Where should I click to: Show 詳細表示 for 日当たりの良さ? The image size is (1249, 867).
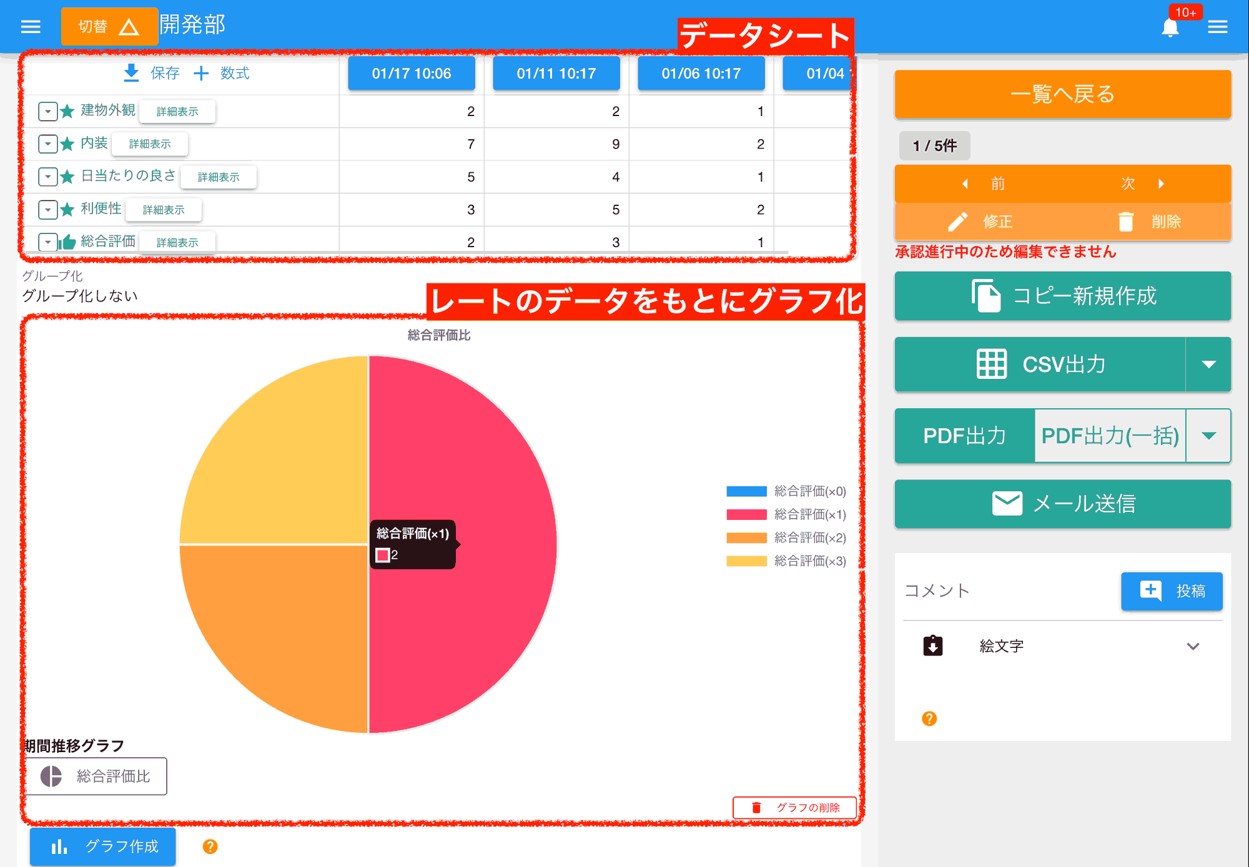(x=218, y=177)
